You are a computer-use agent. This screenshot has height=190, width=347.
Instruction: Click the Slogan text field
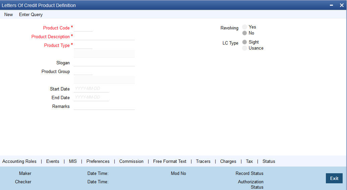point(104,63)
